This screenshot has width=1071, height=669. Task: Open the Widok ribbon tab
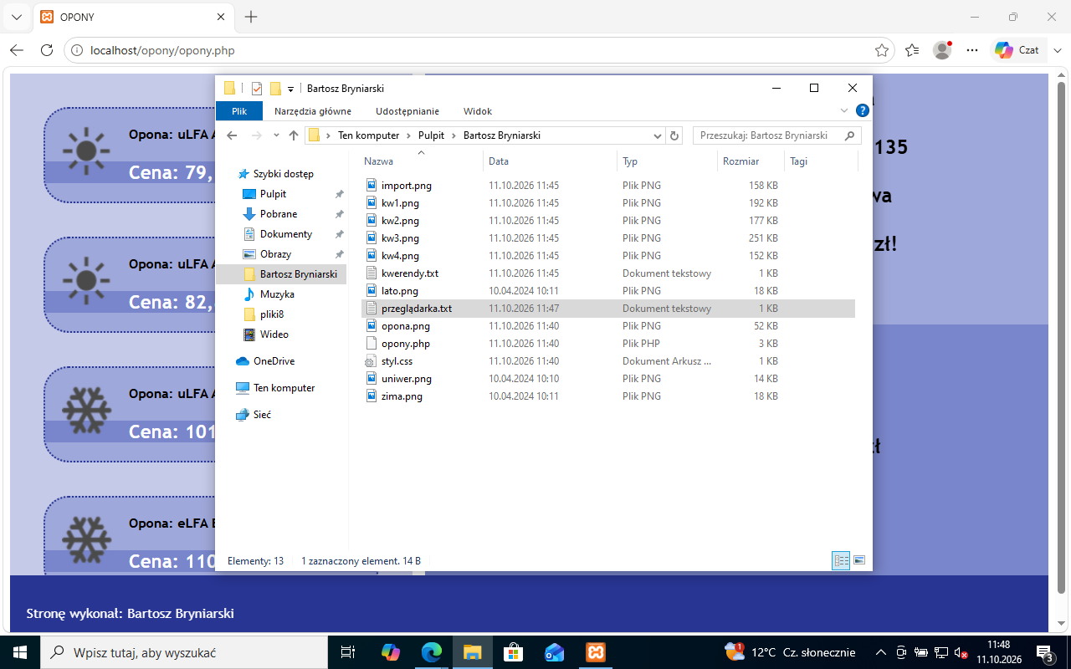click(478, 110)
